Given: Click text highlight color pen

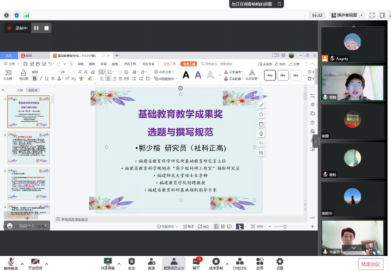Looking at the screenshot, I should pos(90,78).
